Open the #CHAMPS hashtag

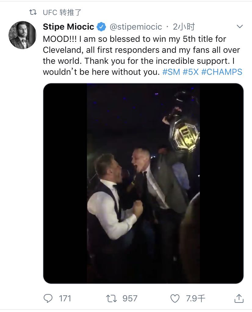click(x=222, y=72)
